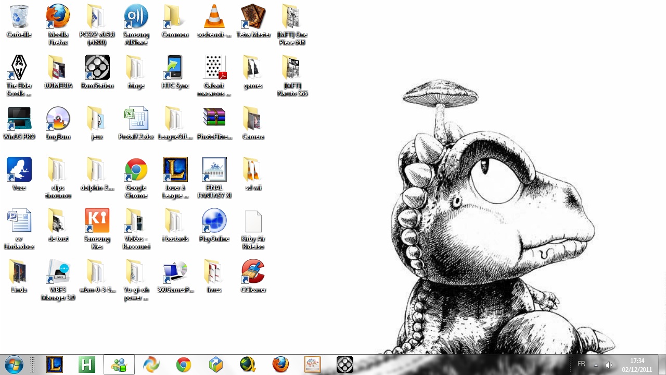Open the Camera folder
This screenshot has height=375, width=666.
[x=253, y=123]
